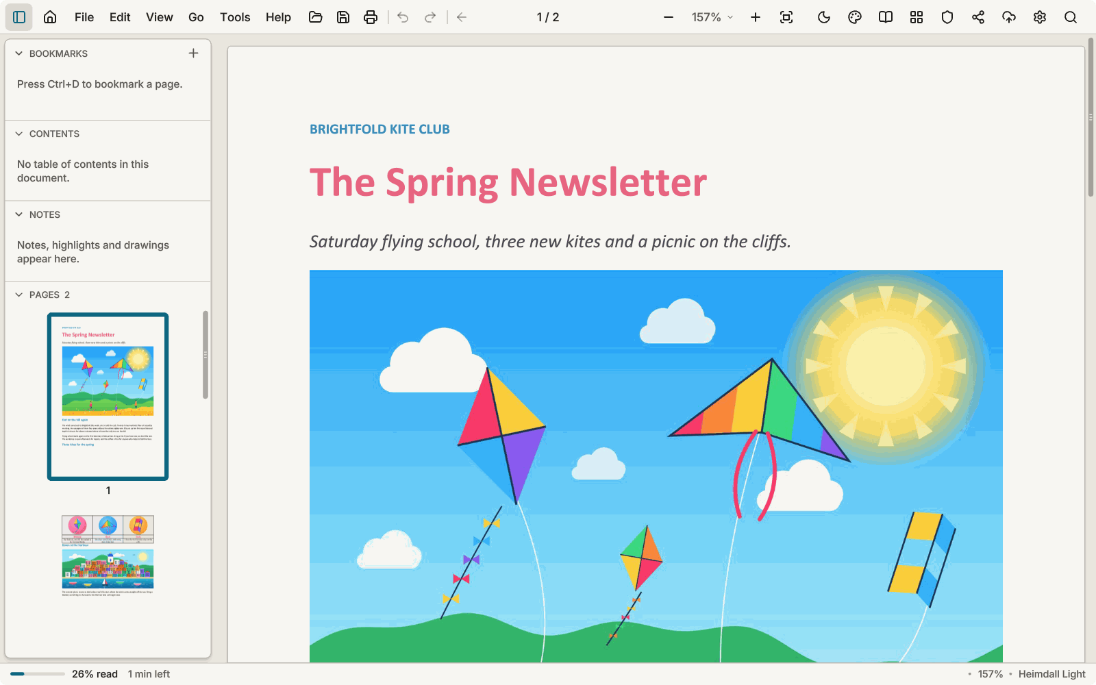Click the Brightfold Kite Club heading
The width and height of the screenshot is (1096, 685).
[x=379, y=129]
